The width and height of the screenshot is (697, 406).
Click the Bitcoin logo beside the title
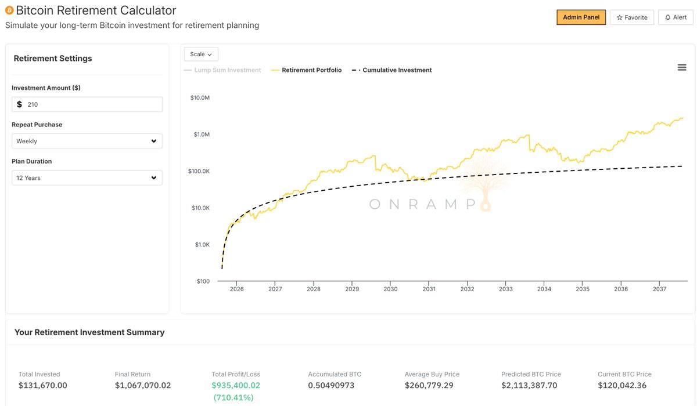coord(10,10)
